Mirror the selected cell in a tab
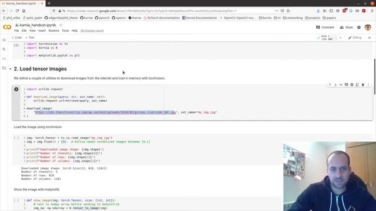Viewport: 376px width, 211px height. pyautogui.click(x=357, y=84)
